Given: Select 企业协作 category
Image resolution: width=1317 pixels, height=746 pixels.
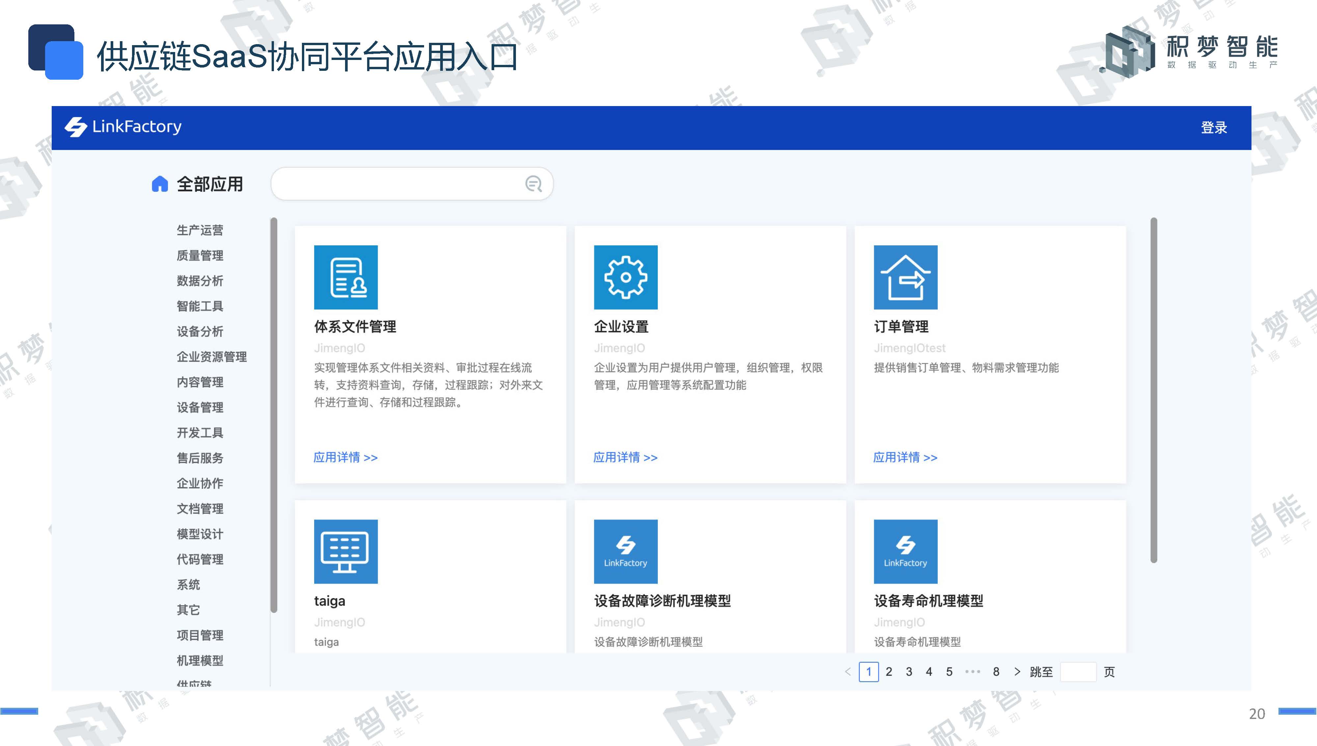Looking at the screenshot, I should (200, 483).
